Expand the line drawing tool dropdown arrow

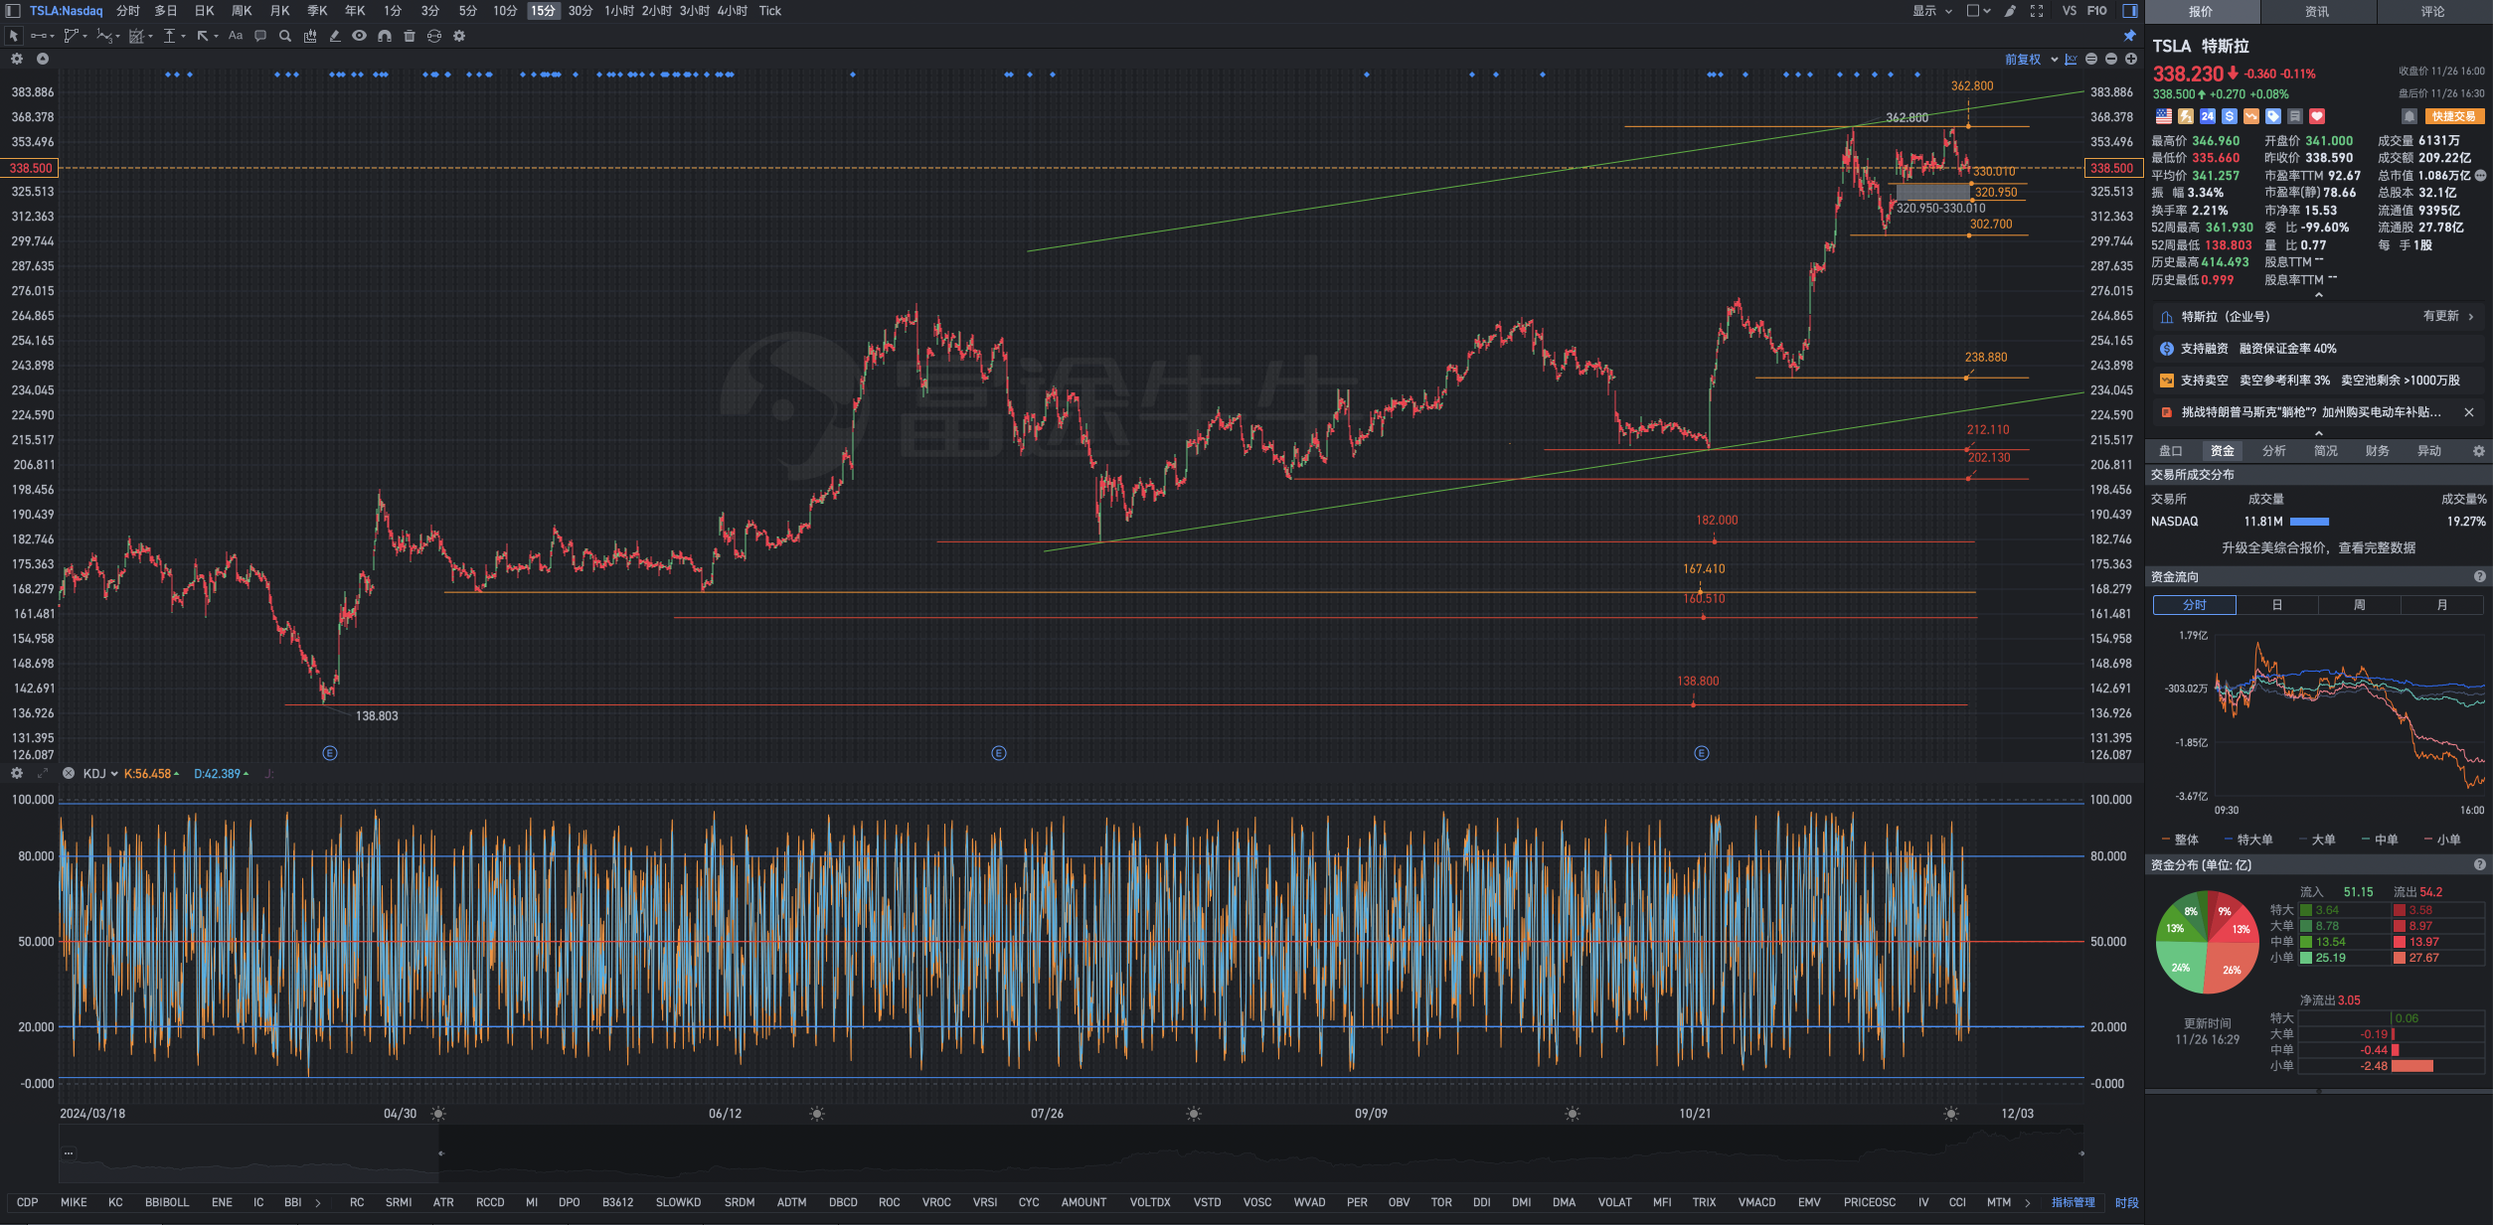click(52, 36)
